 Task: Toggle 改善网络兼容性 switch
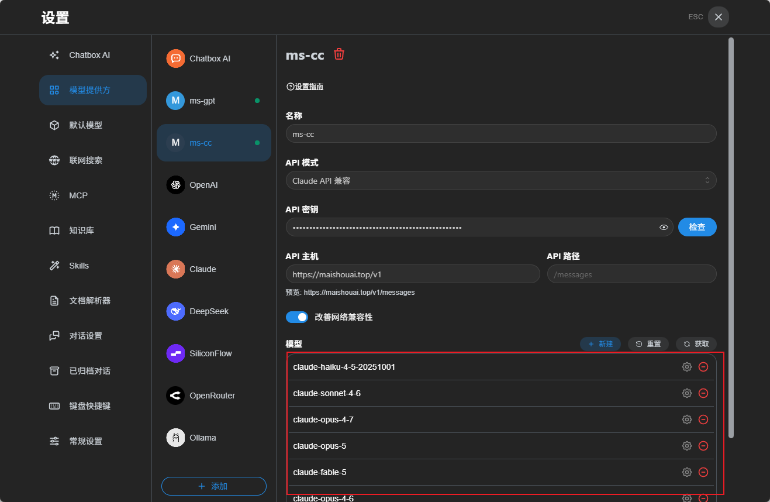[297, 317]
